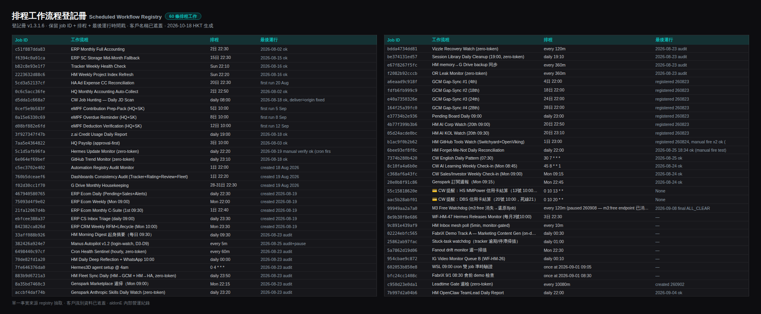Click job ID bdda4734dd81
Screen dimensions: 761x314
(402, 49)
